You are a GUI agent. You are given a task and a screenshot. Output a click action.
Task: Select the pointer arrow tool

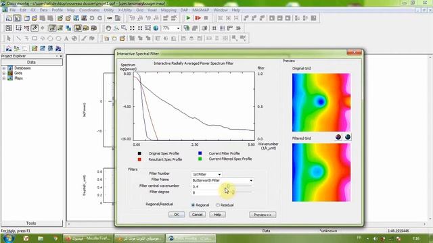coord(9,38)
